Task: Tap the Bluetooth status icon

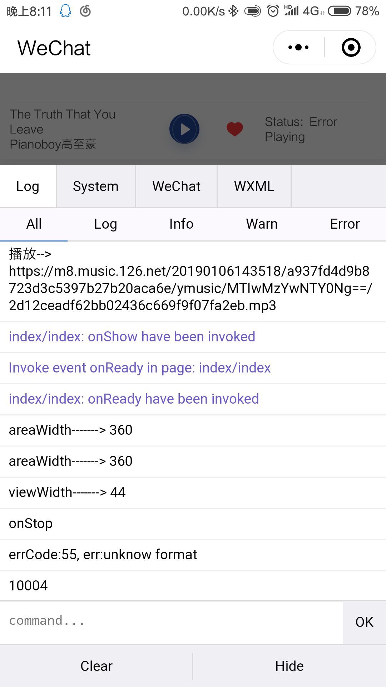Action: (x=233, y=11)
